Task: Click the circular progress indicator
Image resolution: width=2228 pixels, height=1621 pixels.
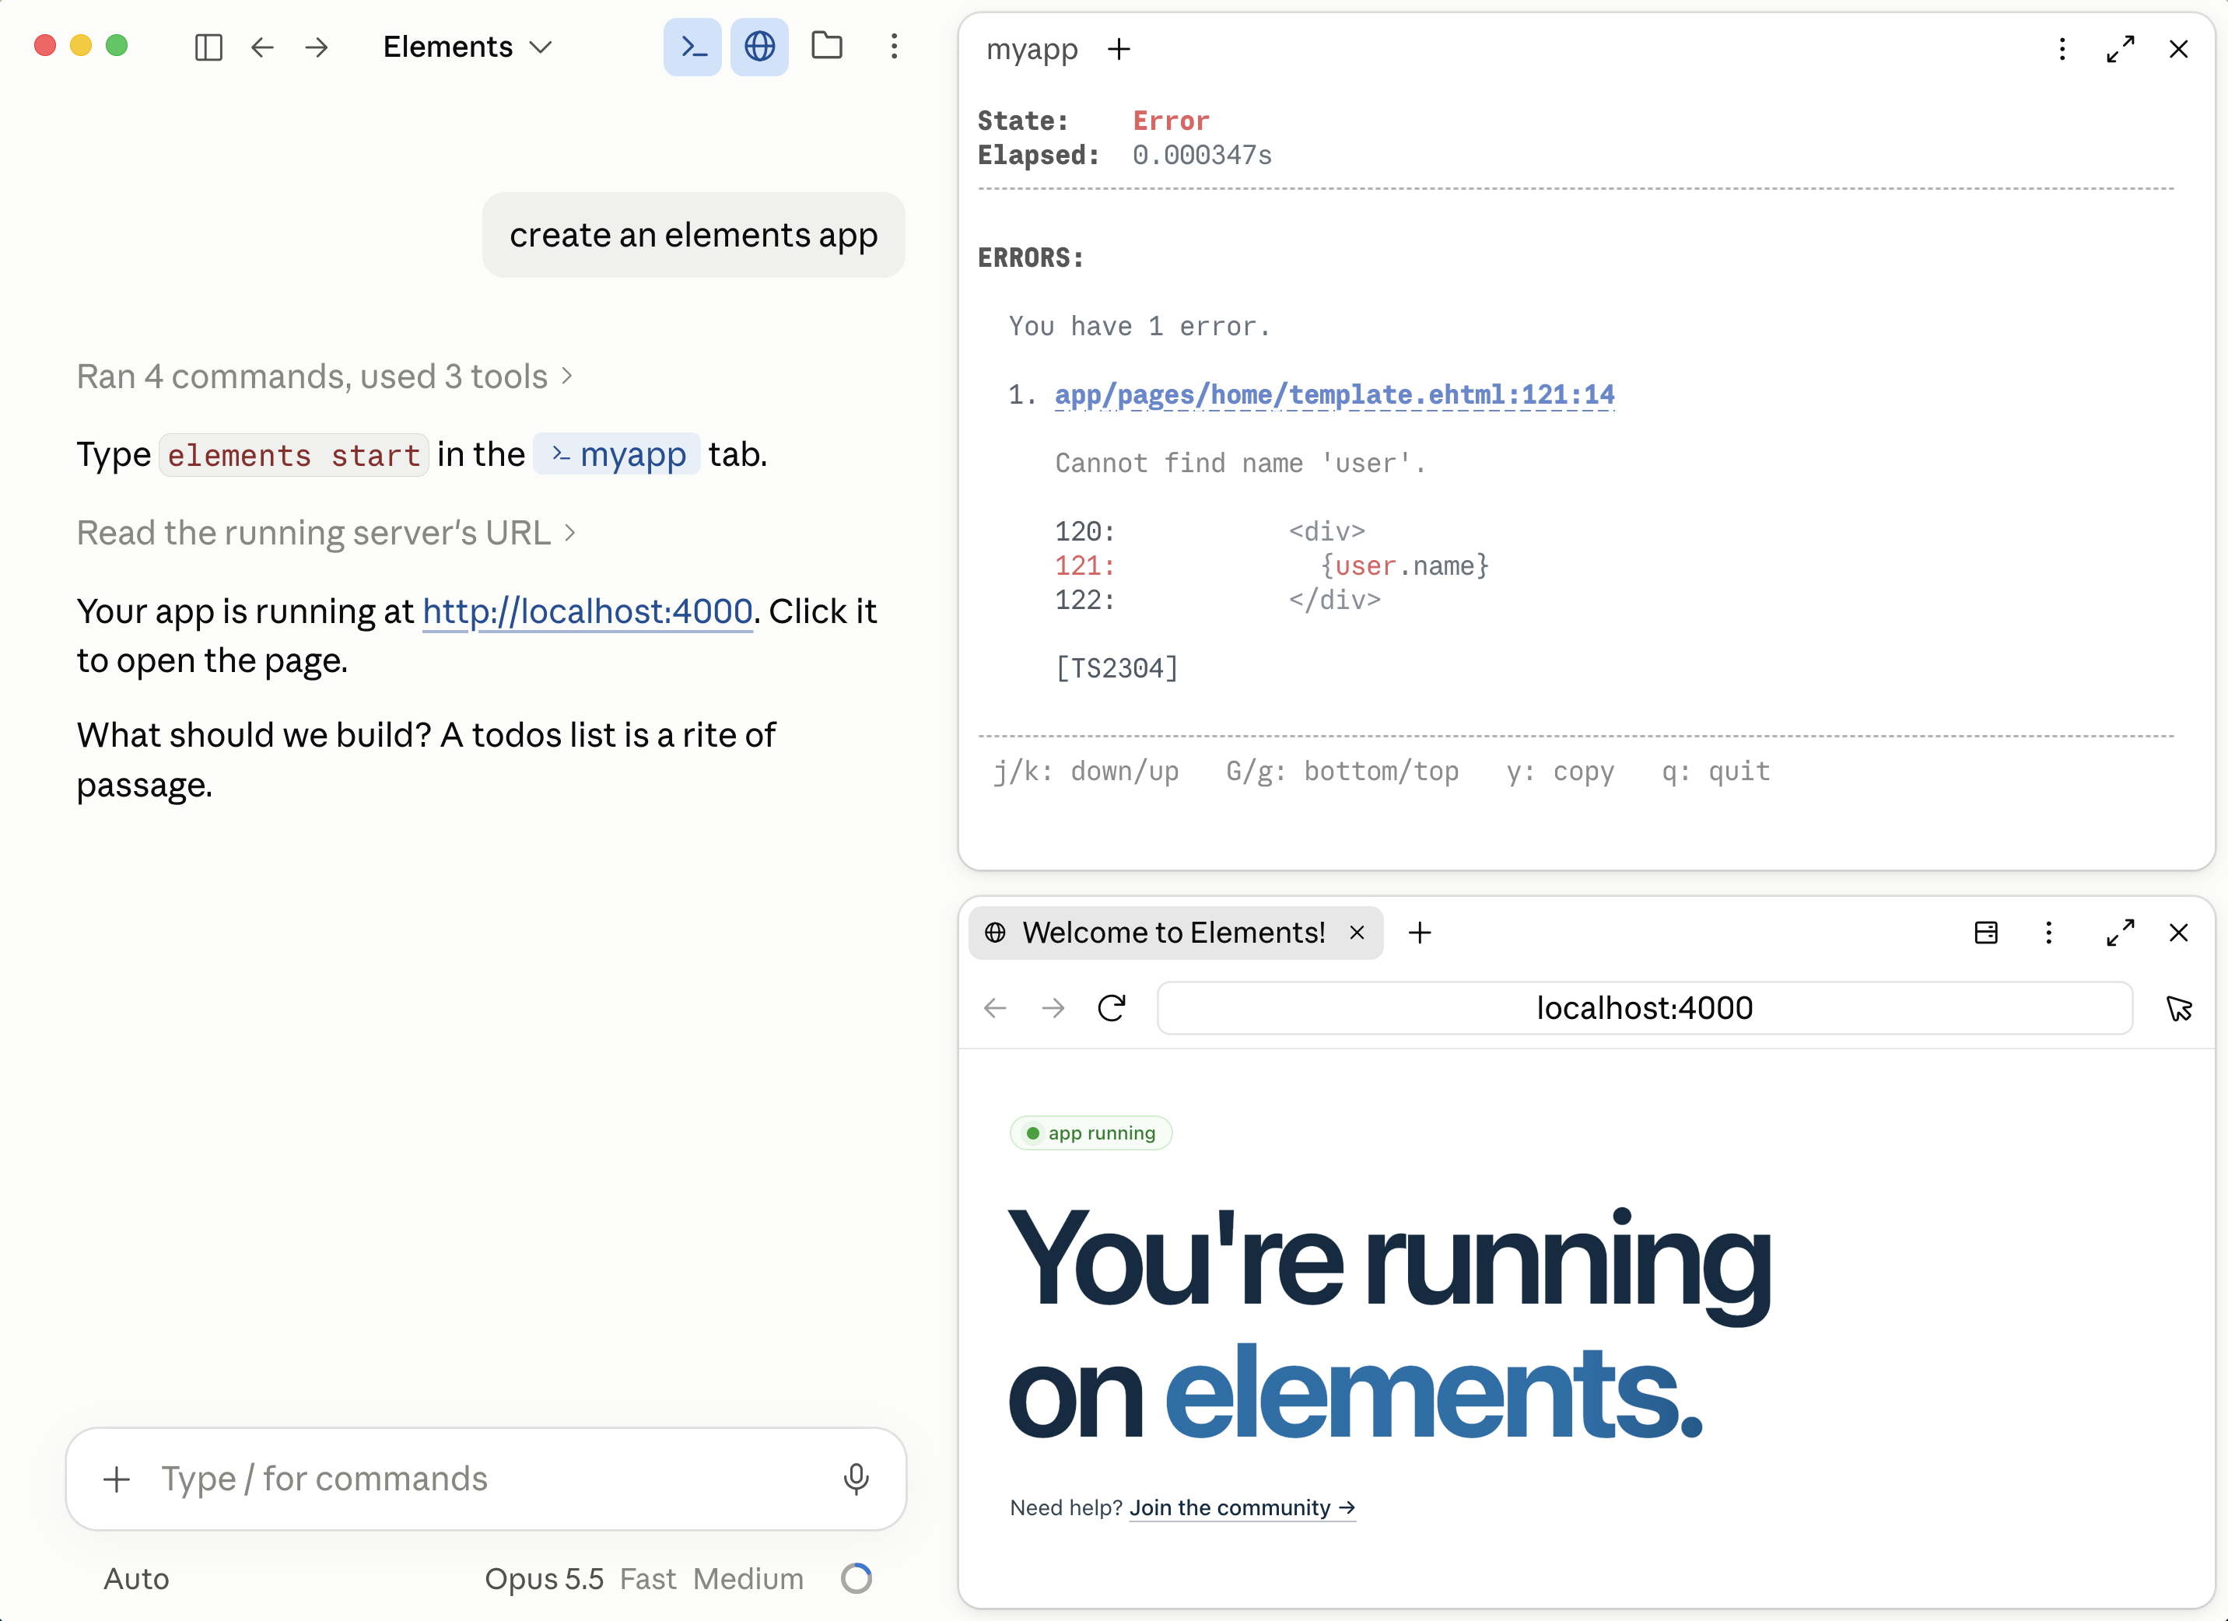Action: [x=857, y=1579]
